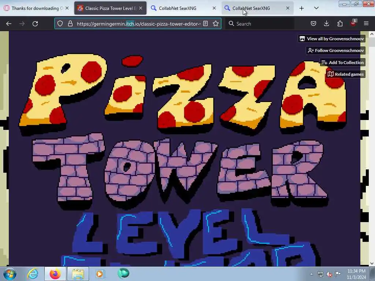This screenshot has width=375, height=281.
Task: Click the browser Search box
Action: [260, 24]
